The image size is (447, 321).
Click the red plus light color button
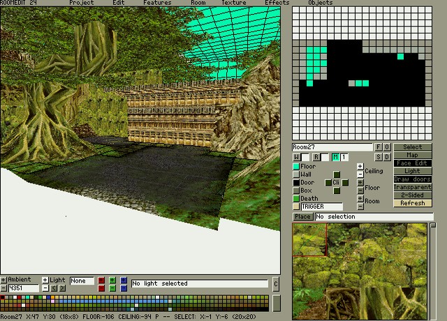click(101, 281)
